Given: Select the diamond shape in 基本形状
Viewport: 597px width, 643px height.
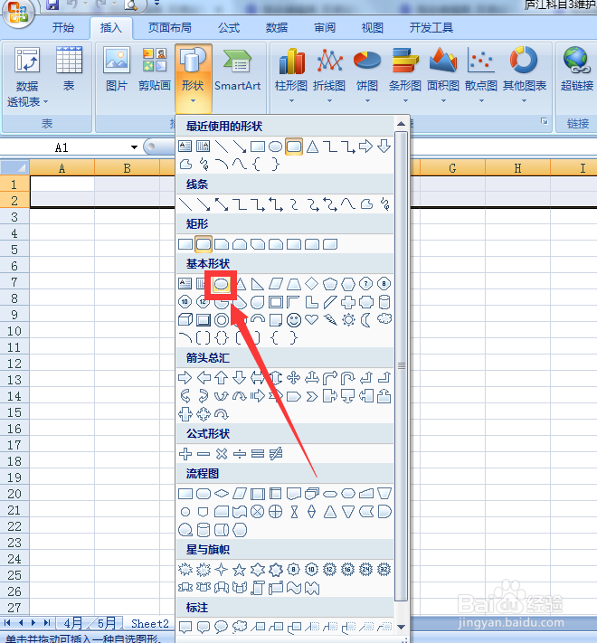Looking at the screenshot, I should [x=312, y=284].
